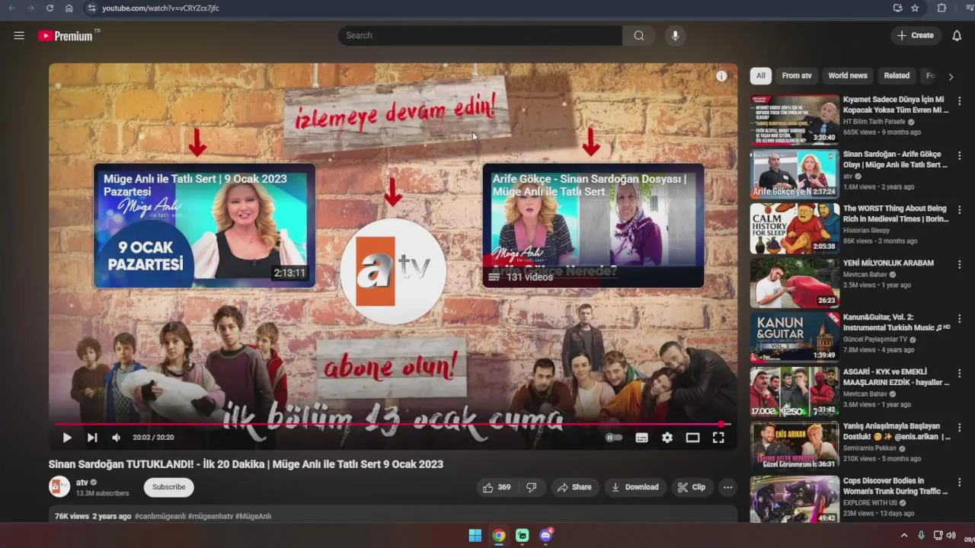This screenshot has width=975, height=548.
Task: Play the video
Action: click(x=67, y=438)
